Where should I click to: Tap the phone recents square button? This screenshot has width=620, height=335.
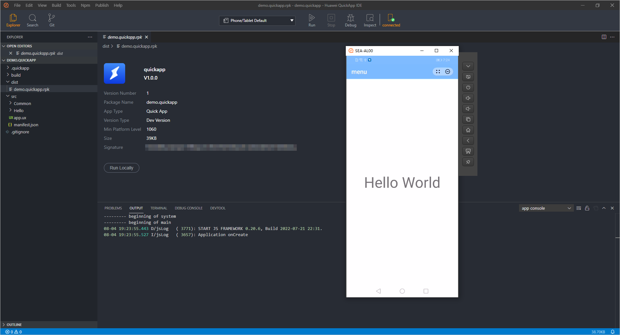[x=426, y=291]
